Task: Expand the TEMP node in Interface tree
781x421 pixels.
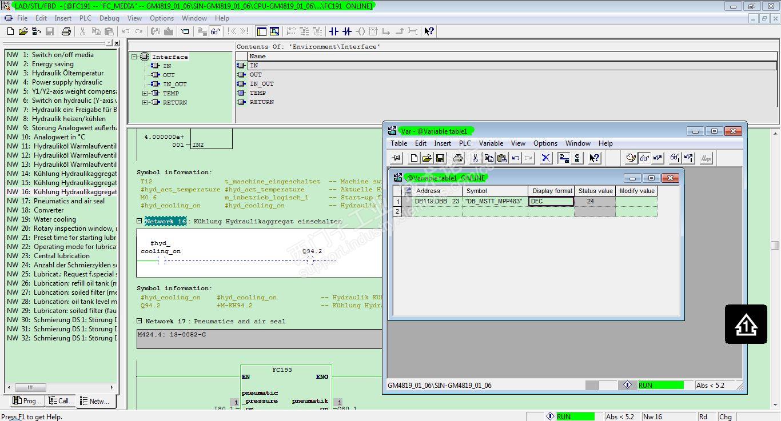Action: (x=145, y=93)
